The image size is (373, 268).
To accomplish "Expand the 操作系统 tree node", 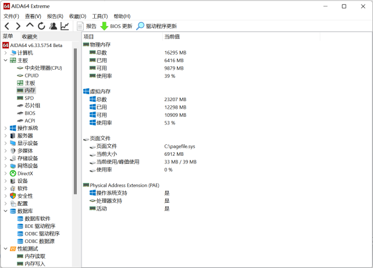I will click(x=5, y=128).
